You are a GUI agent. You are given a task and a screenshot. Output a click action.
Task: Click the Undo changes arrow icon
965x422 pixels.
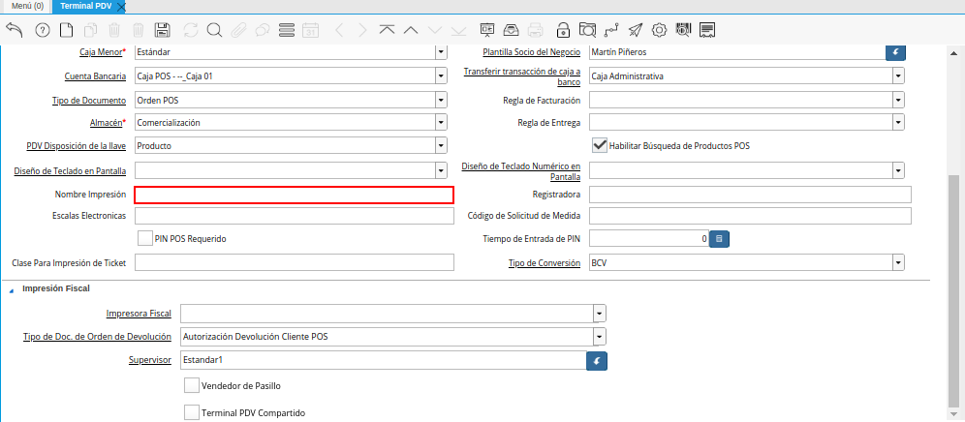click(x=15, y=30)
